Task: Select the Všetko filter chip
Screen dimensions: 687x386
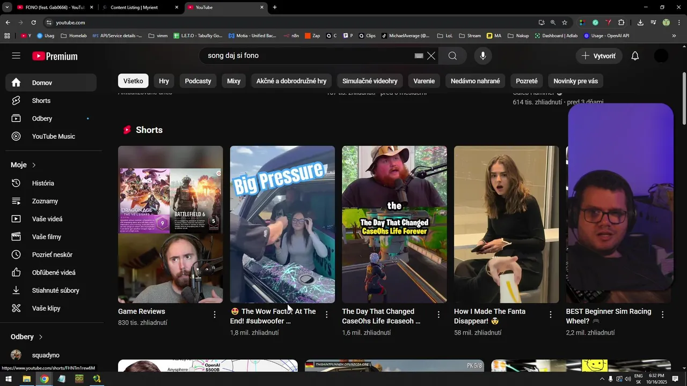Action: click(x=133, y=81)
